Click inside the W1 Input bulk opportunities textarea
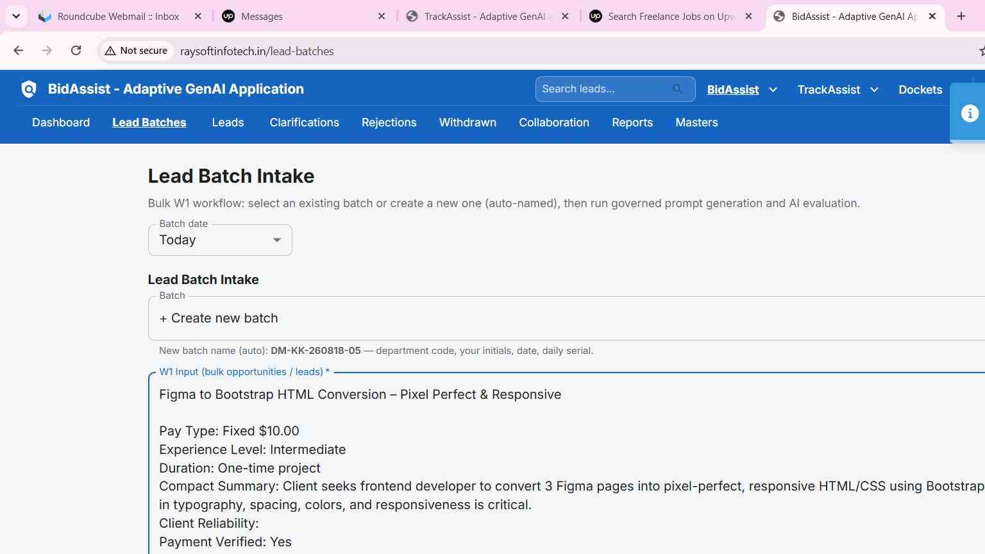Image resolution: width=985 pixels, height=554 pixels. click(567, 463)
